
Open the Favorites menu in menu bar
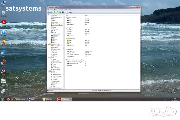coord(61,10)
